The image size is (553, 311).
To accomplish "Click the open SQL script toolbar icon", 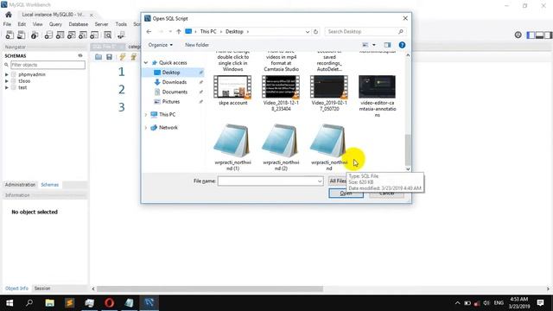I will point(21,35).
